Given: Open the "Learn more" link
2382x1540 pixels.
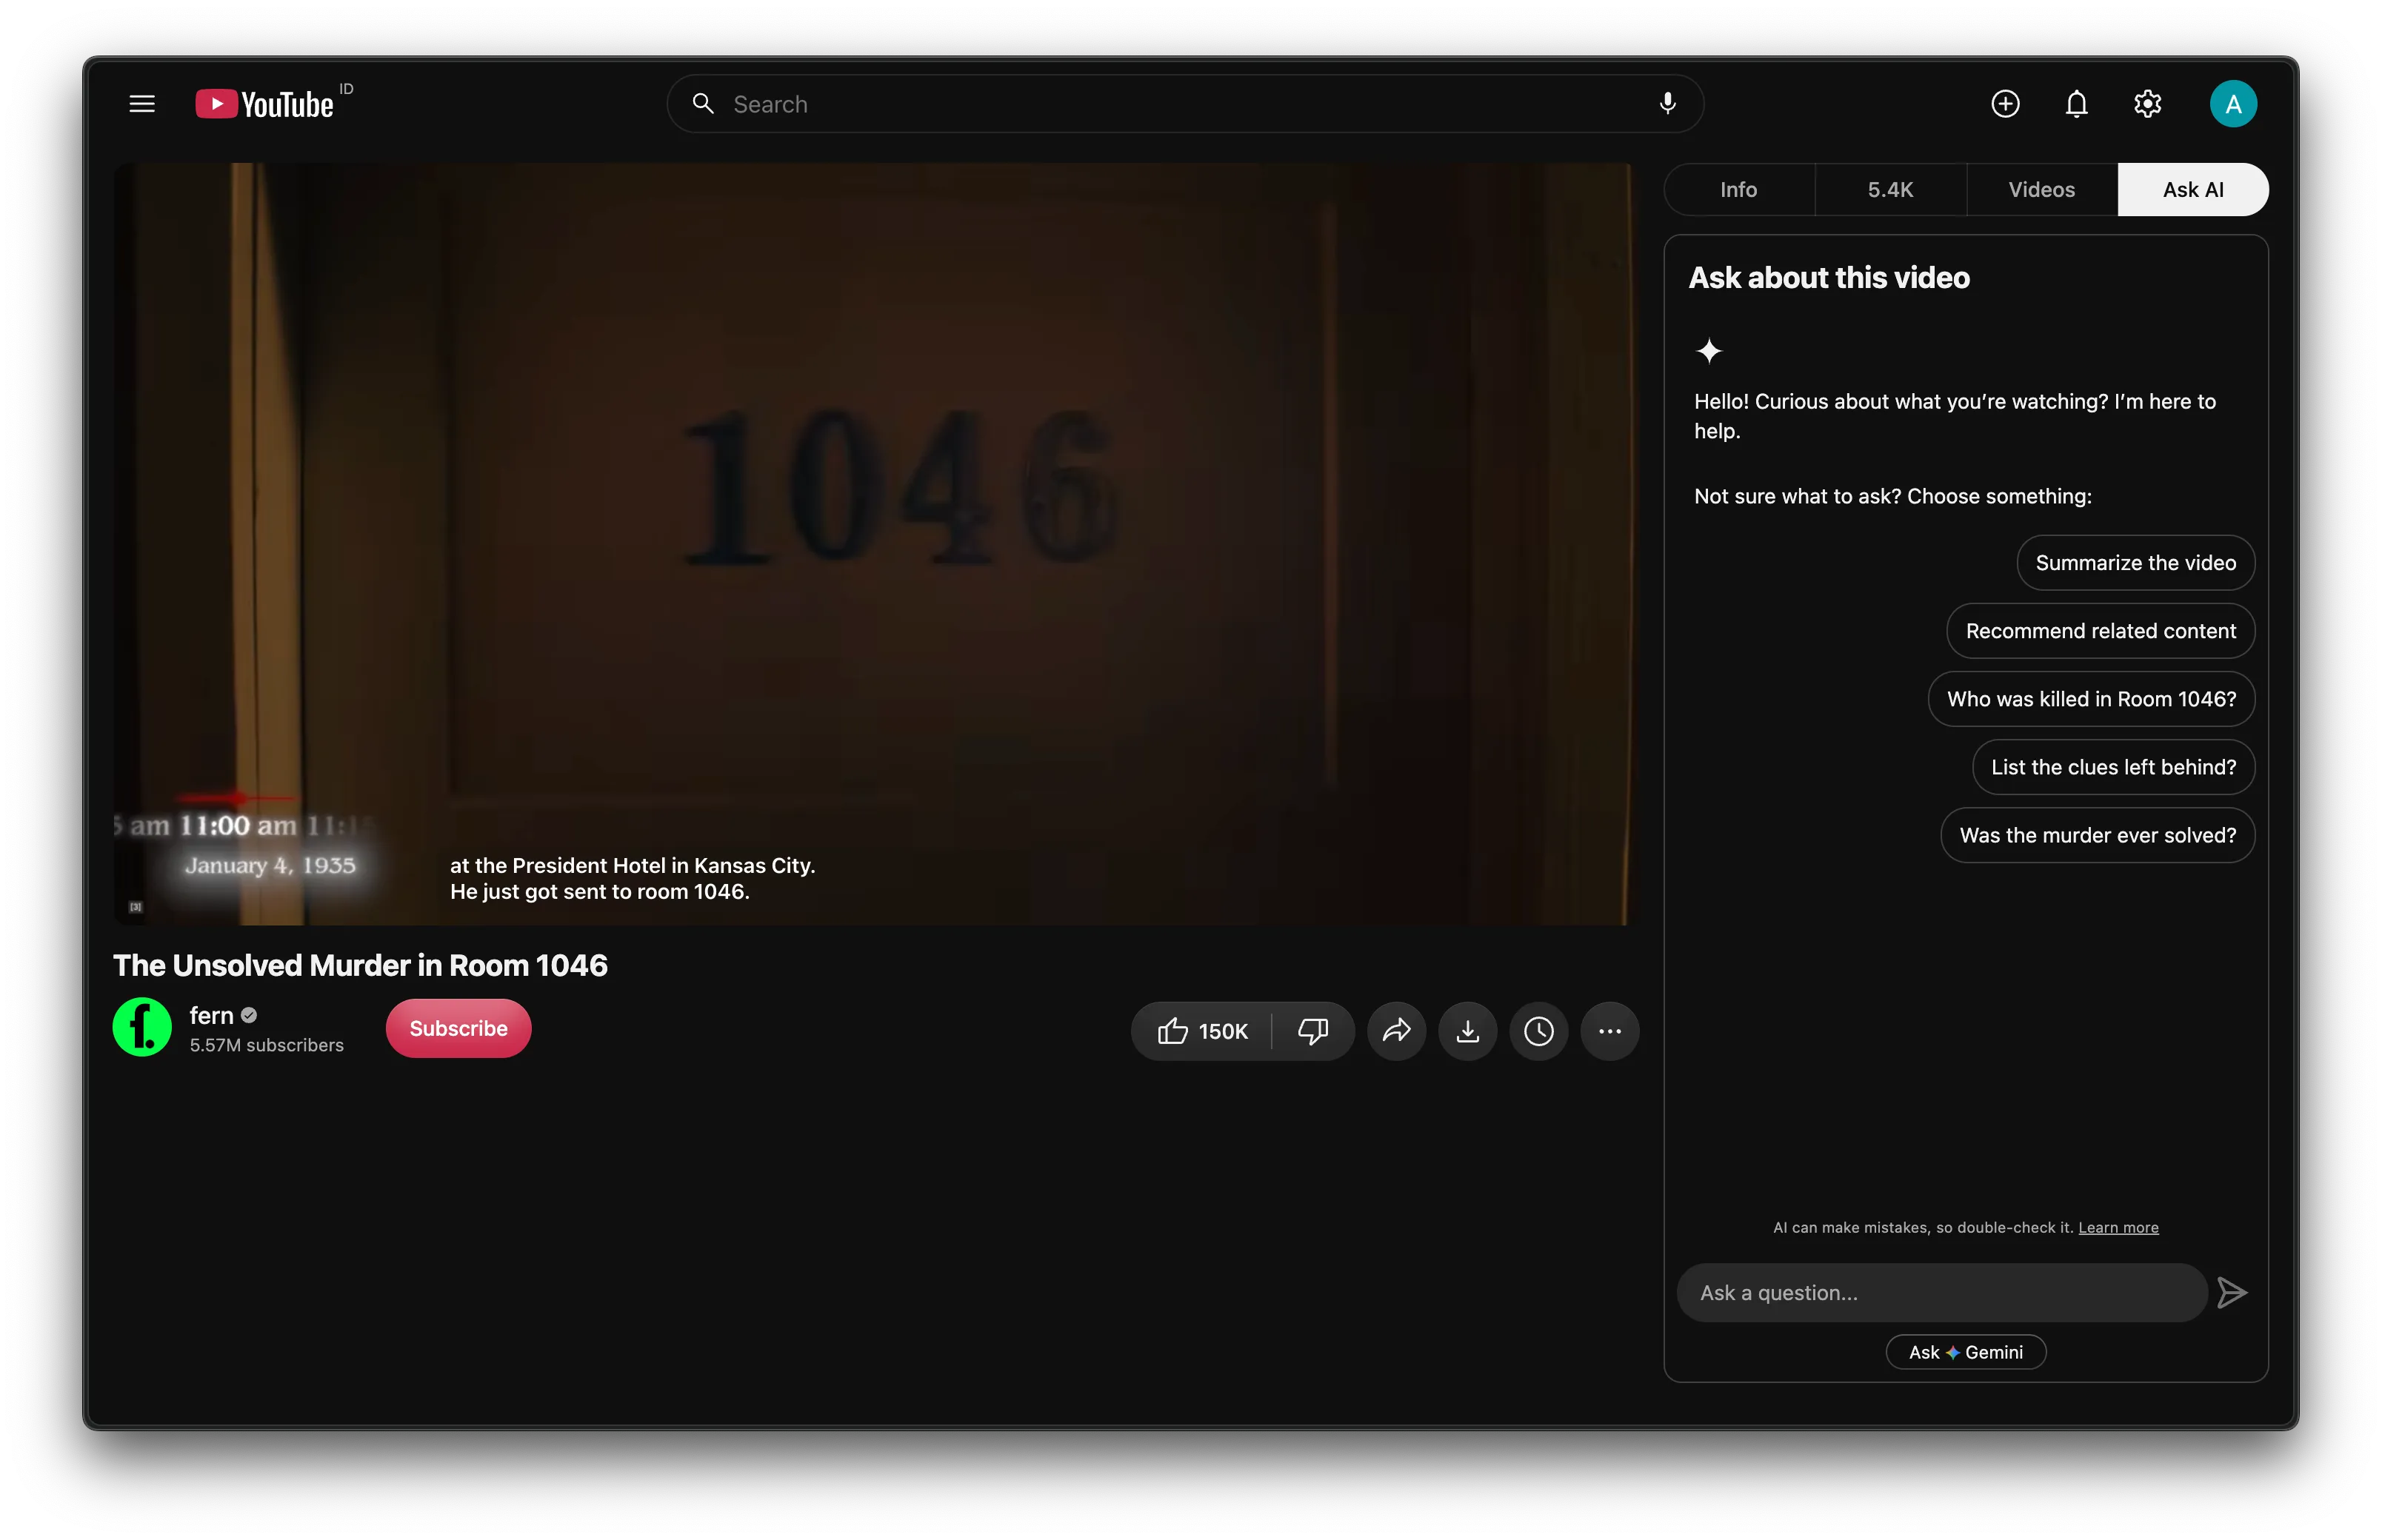Looking at the screenshot, I should click(2118, 1228).
